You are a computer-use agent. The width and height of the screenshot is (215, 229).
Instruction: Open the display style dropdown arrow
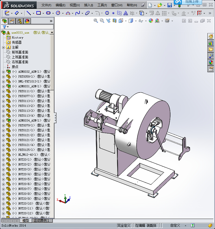(136, 21)
